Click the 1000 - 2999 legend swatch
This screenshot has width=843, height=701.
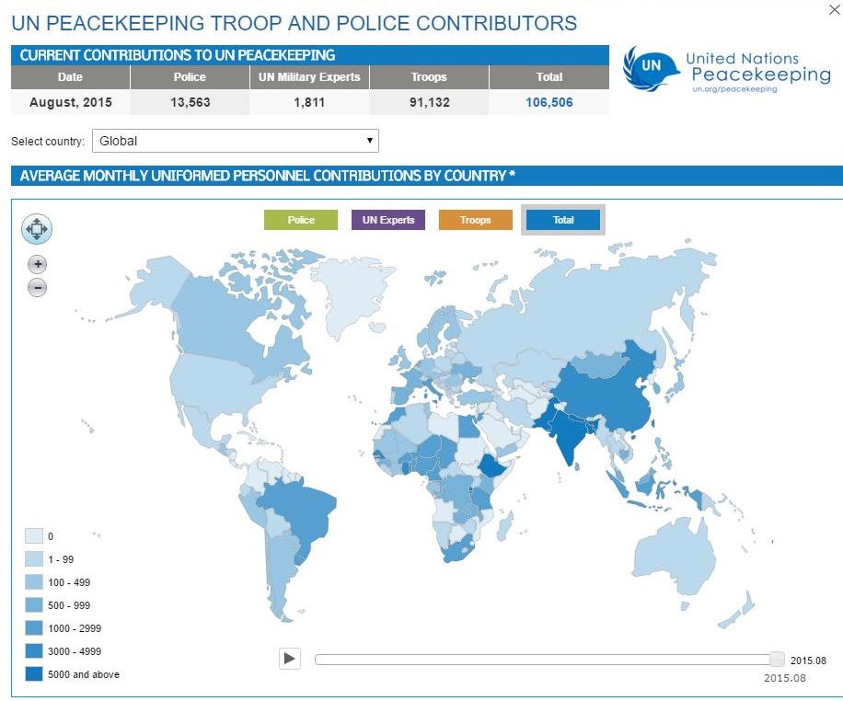tap(34, 628)
